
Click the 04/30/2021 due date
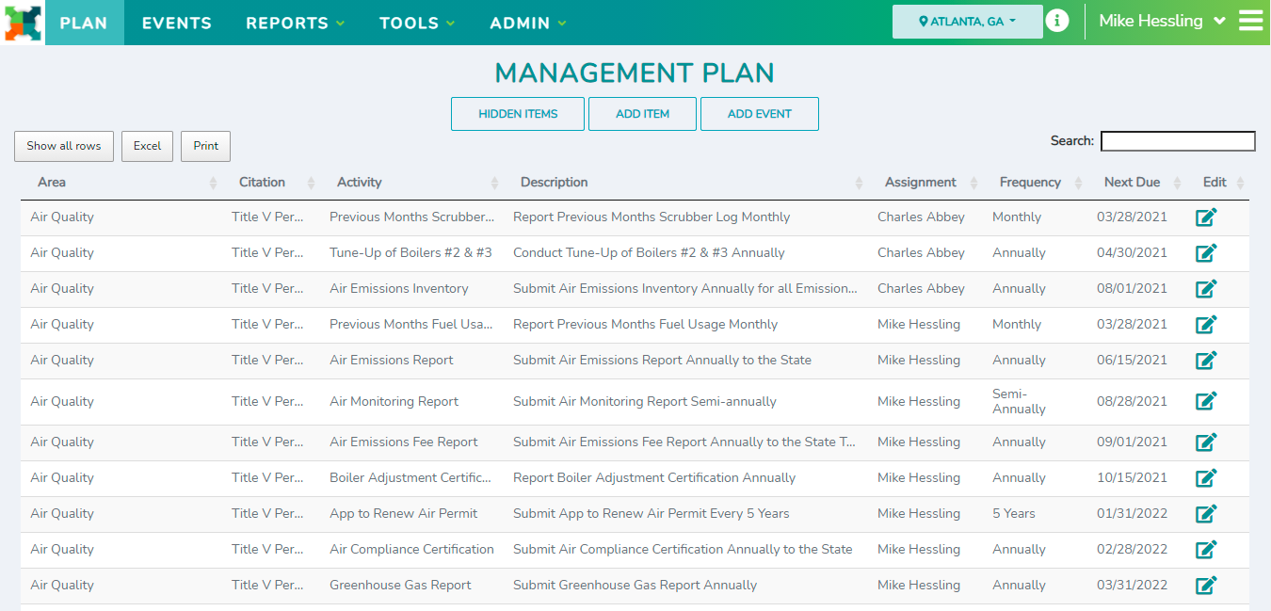1132,253
